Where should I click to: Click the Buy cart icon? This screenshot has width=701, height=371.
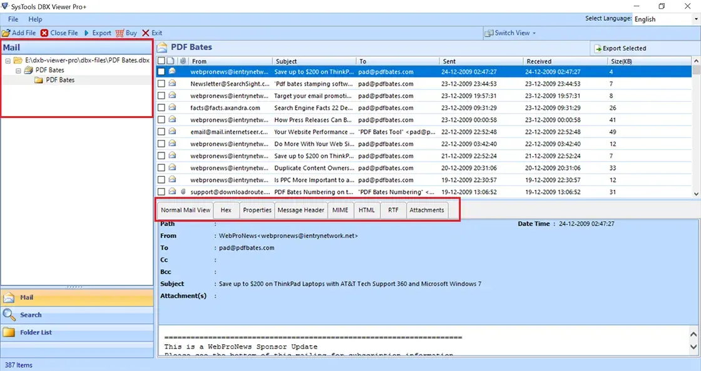click(x=120, y=33)
